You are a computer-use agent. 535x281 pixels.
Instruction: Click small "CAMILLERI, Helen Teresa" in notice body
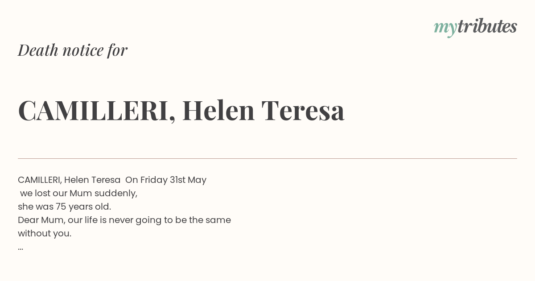[x=69, y=180]
